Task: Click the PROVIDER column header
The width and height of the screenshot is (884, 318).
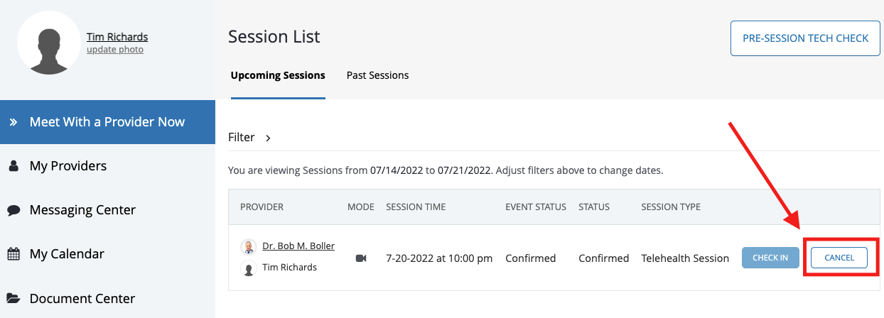Action: [262, 207]
